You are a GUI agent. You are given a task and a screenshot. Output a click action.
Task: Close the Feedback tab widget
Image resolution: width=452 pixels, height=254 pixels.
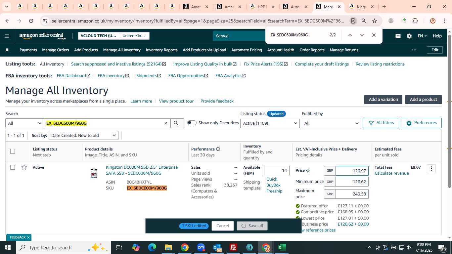click(x=28, y=237)
